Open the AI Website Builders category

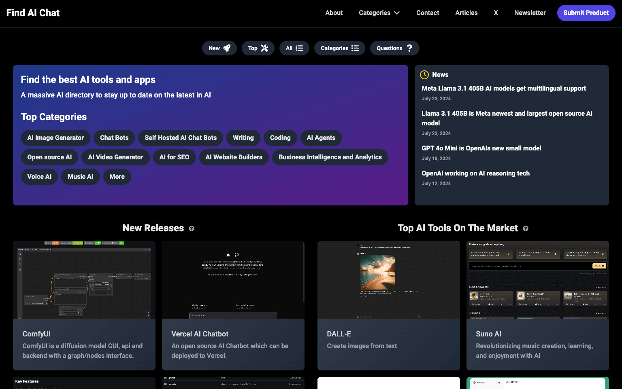234,157
